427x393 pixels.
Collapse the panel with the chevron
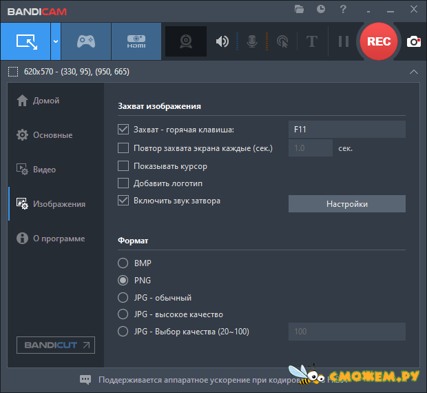(x=414, y=72)
